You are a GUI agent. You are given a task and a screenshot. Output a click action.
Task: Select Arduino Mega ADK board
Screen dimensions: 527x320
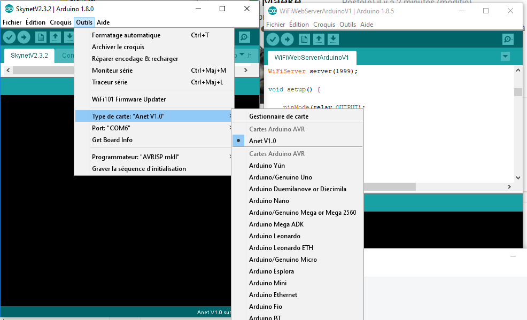pyautogui.click(x=298, y=224)
